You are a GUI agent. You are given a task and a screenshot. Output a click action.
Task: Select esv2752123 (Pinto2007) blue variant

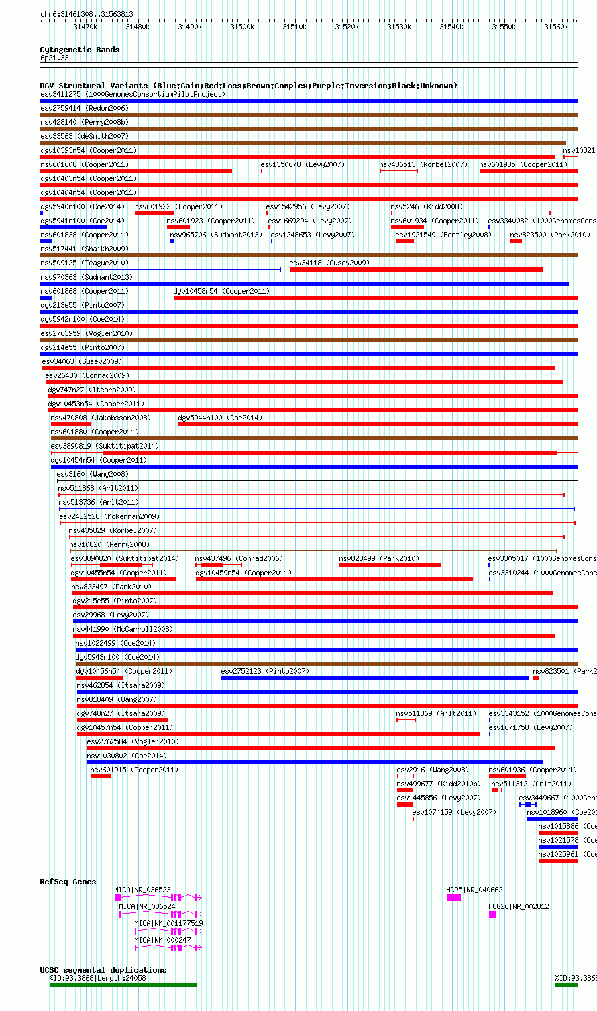click(375, 678)
